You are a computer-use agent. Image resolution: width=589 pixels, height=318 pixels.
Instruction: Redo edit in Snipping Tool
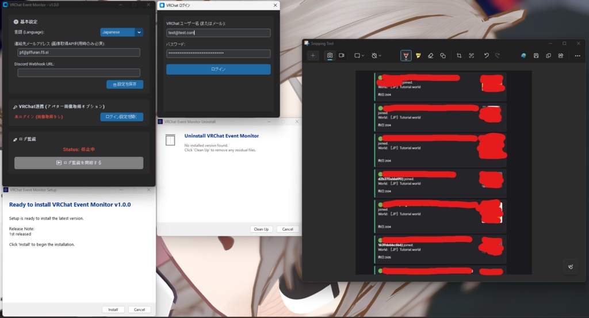498,56
